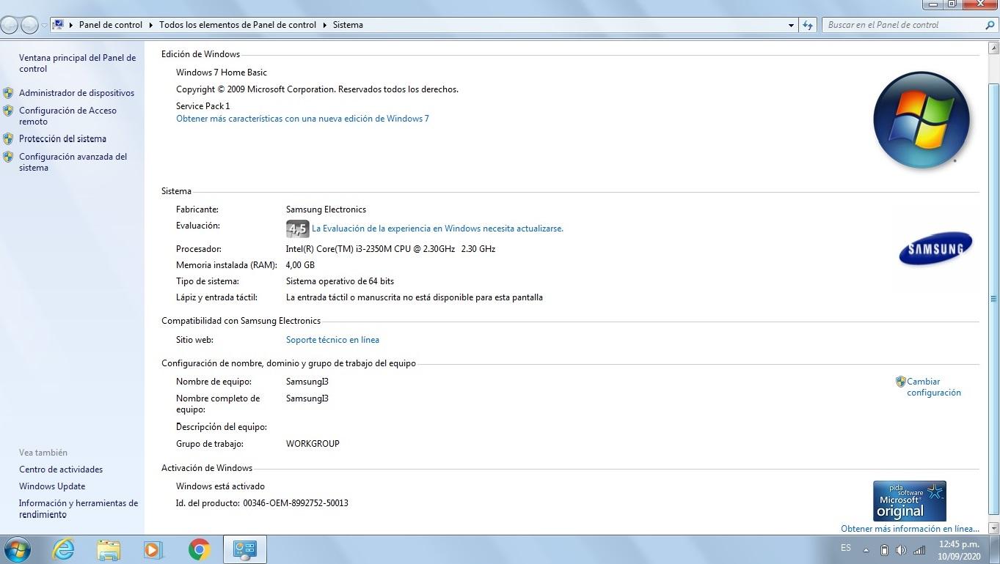Viewport: 1000px width, 564px height.
Task: Click the Windows Start orb
Action: click(17, 549)
